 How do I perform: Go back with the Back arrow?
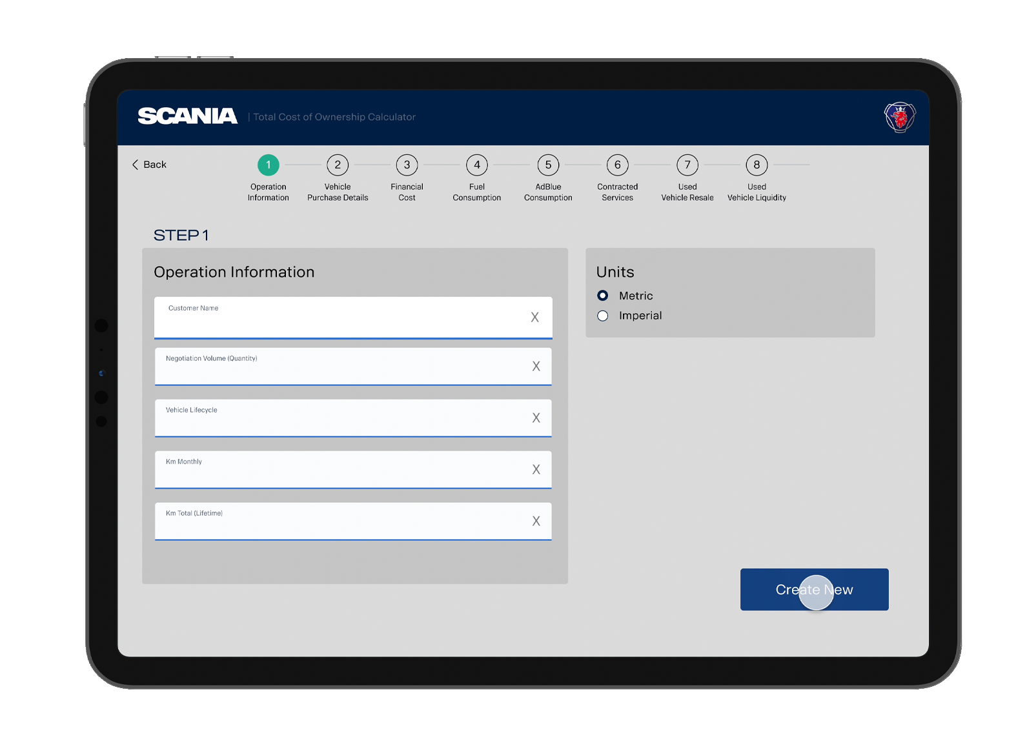pos(149,165)
